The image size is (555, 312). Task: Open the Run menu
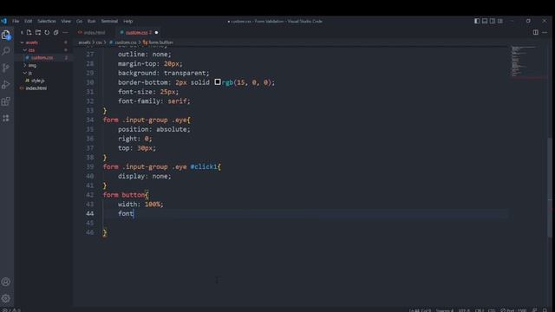click(x=91, y=21)
